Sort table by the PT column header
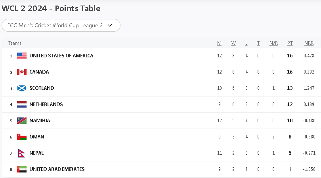 click(x=290, y=43)
